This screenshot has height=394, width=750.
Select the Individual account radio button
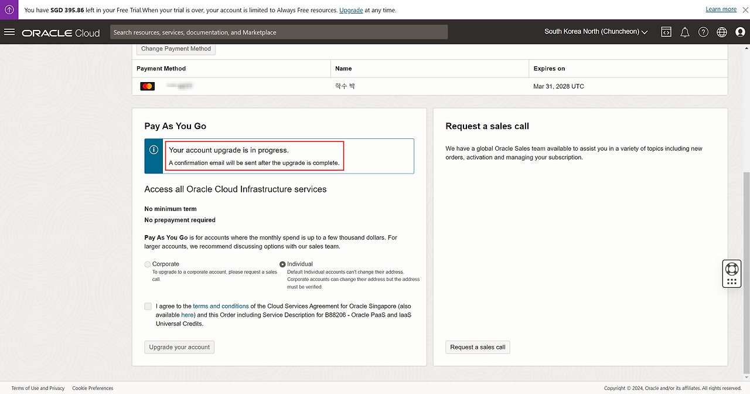[282, 264]
